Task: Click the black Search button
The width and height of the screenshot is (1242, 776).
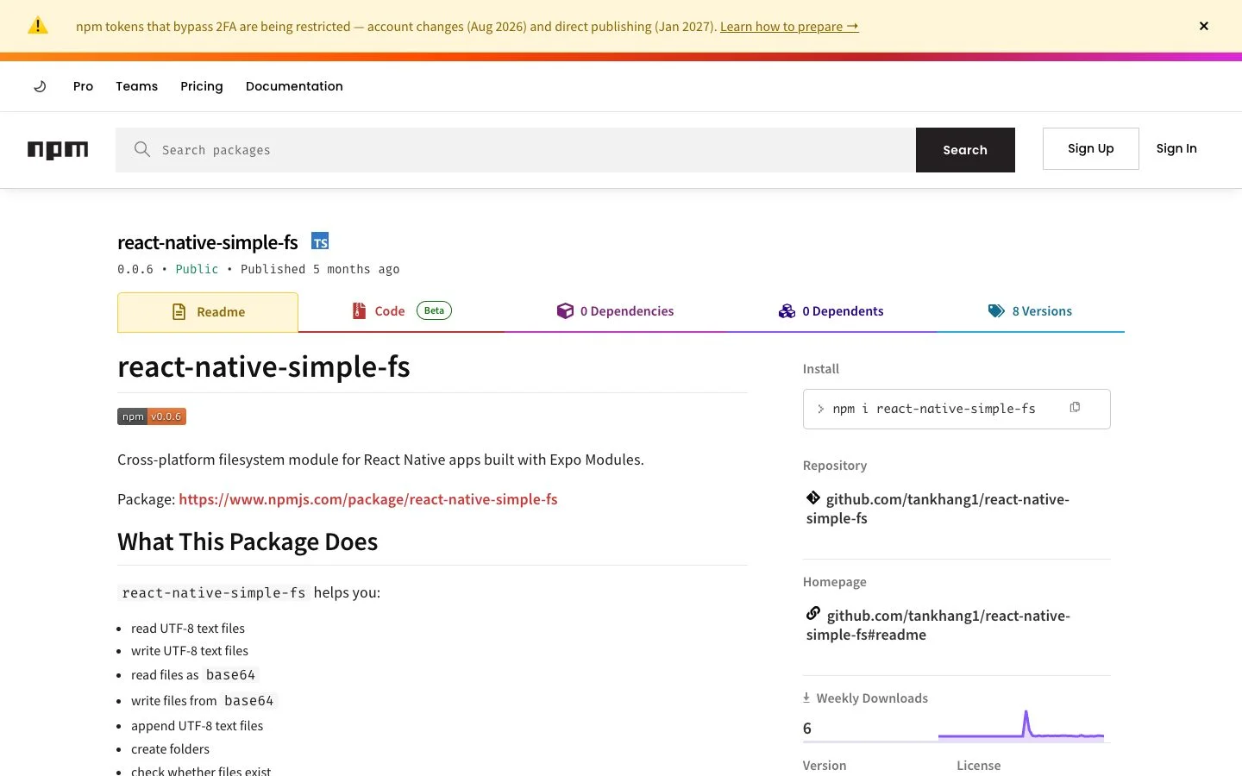Action: 965,150
